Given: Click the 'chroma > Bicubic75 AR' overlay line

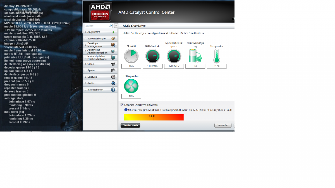Looking at the screenshot, I should [20, 40].
